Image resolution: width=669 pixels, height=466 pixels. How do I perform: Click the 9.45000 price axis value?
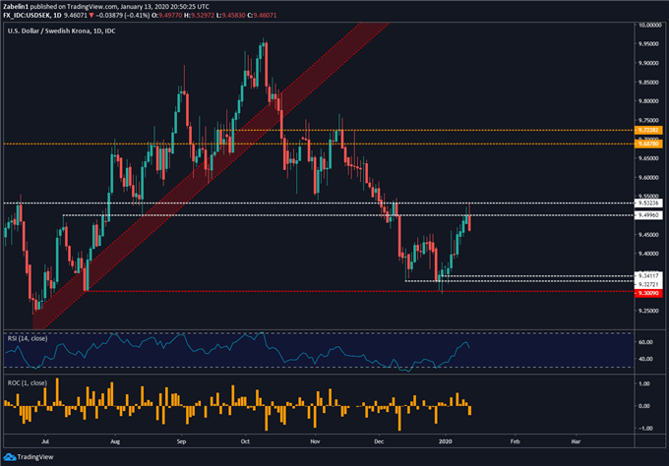[648, 235]
